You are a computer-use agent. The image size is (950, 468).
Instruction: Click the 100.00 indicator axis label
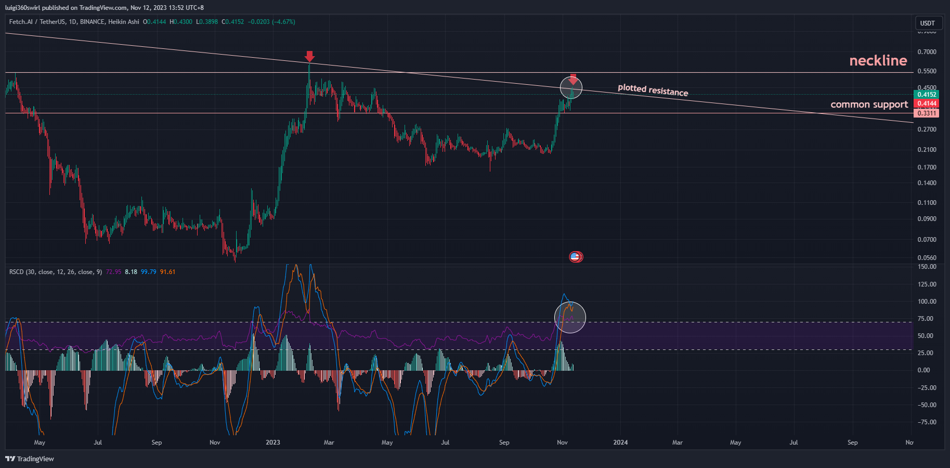tap(927, 302)
